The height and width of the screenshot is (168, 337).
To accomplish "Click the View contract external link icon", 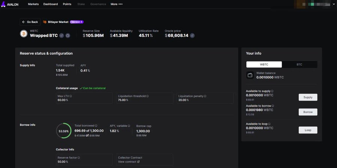I will (x=138, y=162).
